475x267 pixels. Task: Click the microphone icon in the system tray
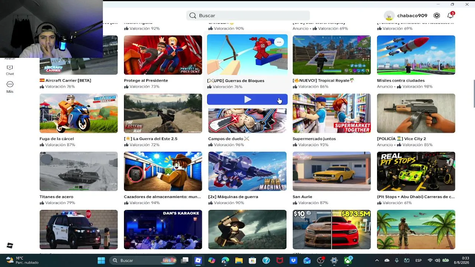coord(397,260)
